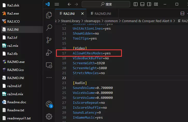Click the VS Code logo icon
188x122 pixels.
click(x=47, y=4)
